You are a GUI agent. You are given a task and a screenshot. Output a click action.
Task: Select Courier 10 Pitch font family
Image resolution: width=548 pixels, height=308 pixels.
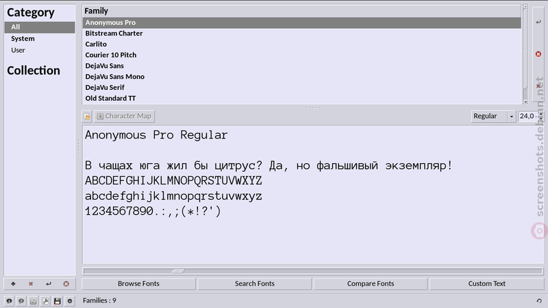click(301, 55)
